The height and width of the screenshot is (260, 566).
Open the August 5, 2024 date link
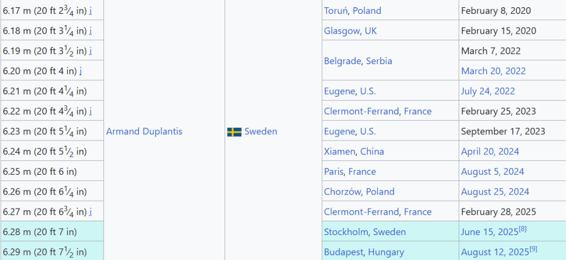point(492,171)
